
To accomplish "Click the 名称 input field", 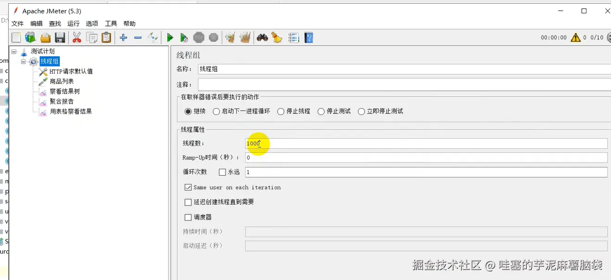I will [404, 69].
